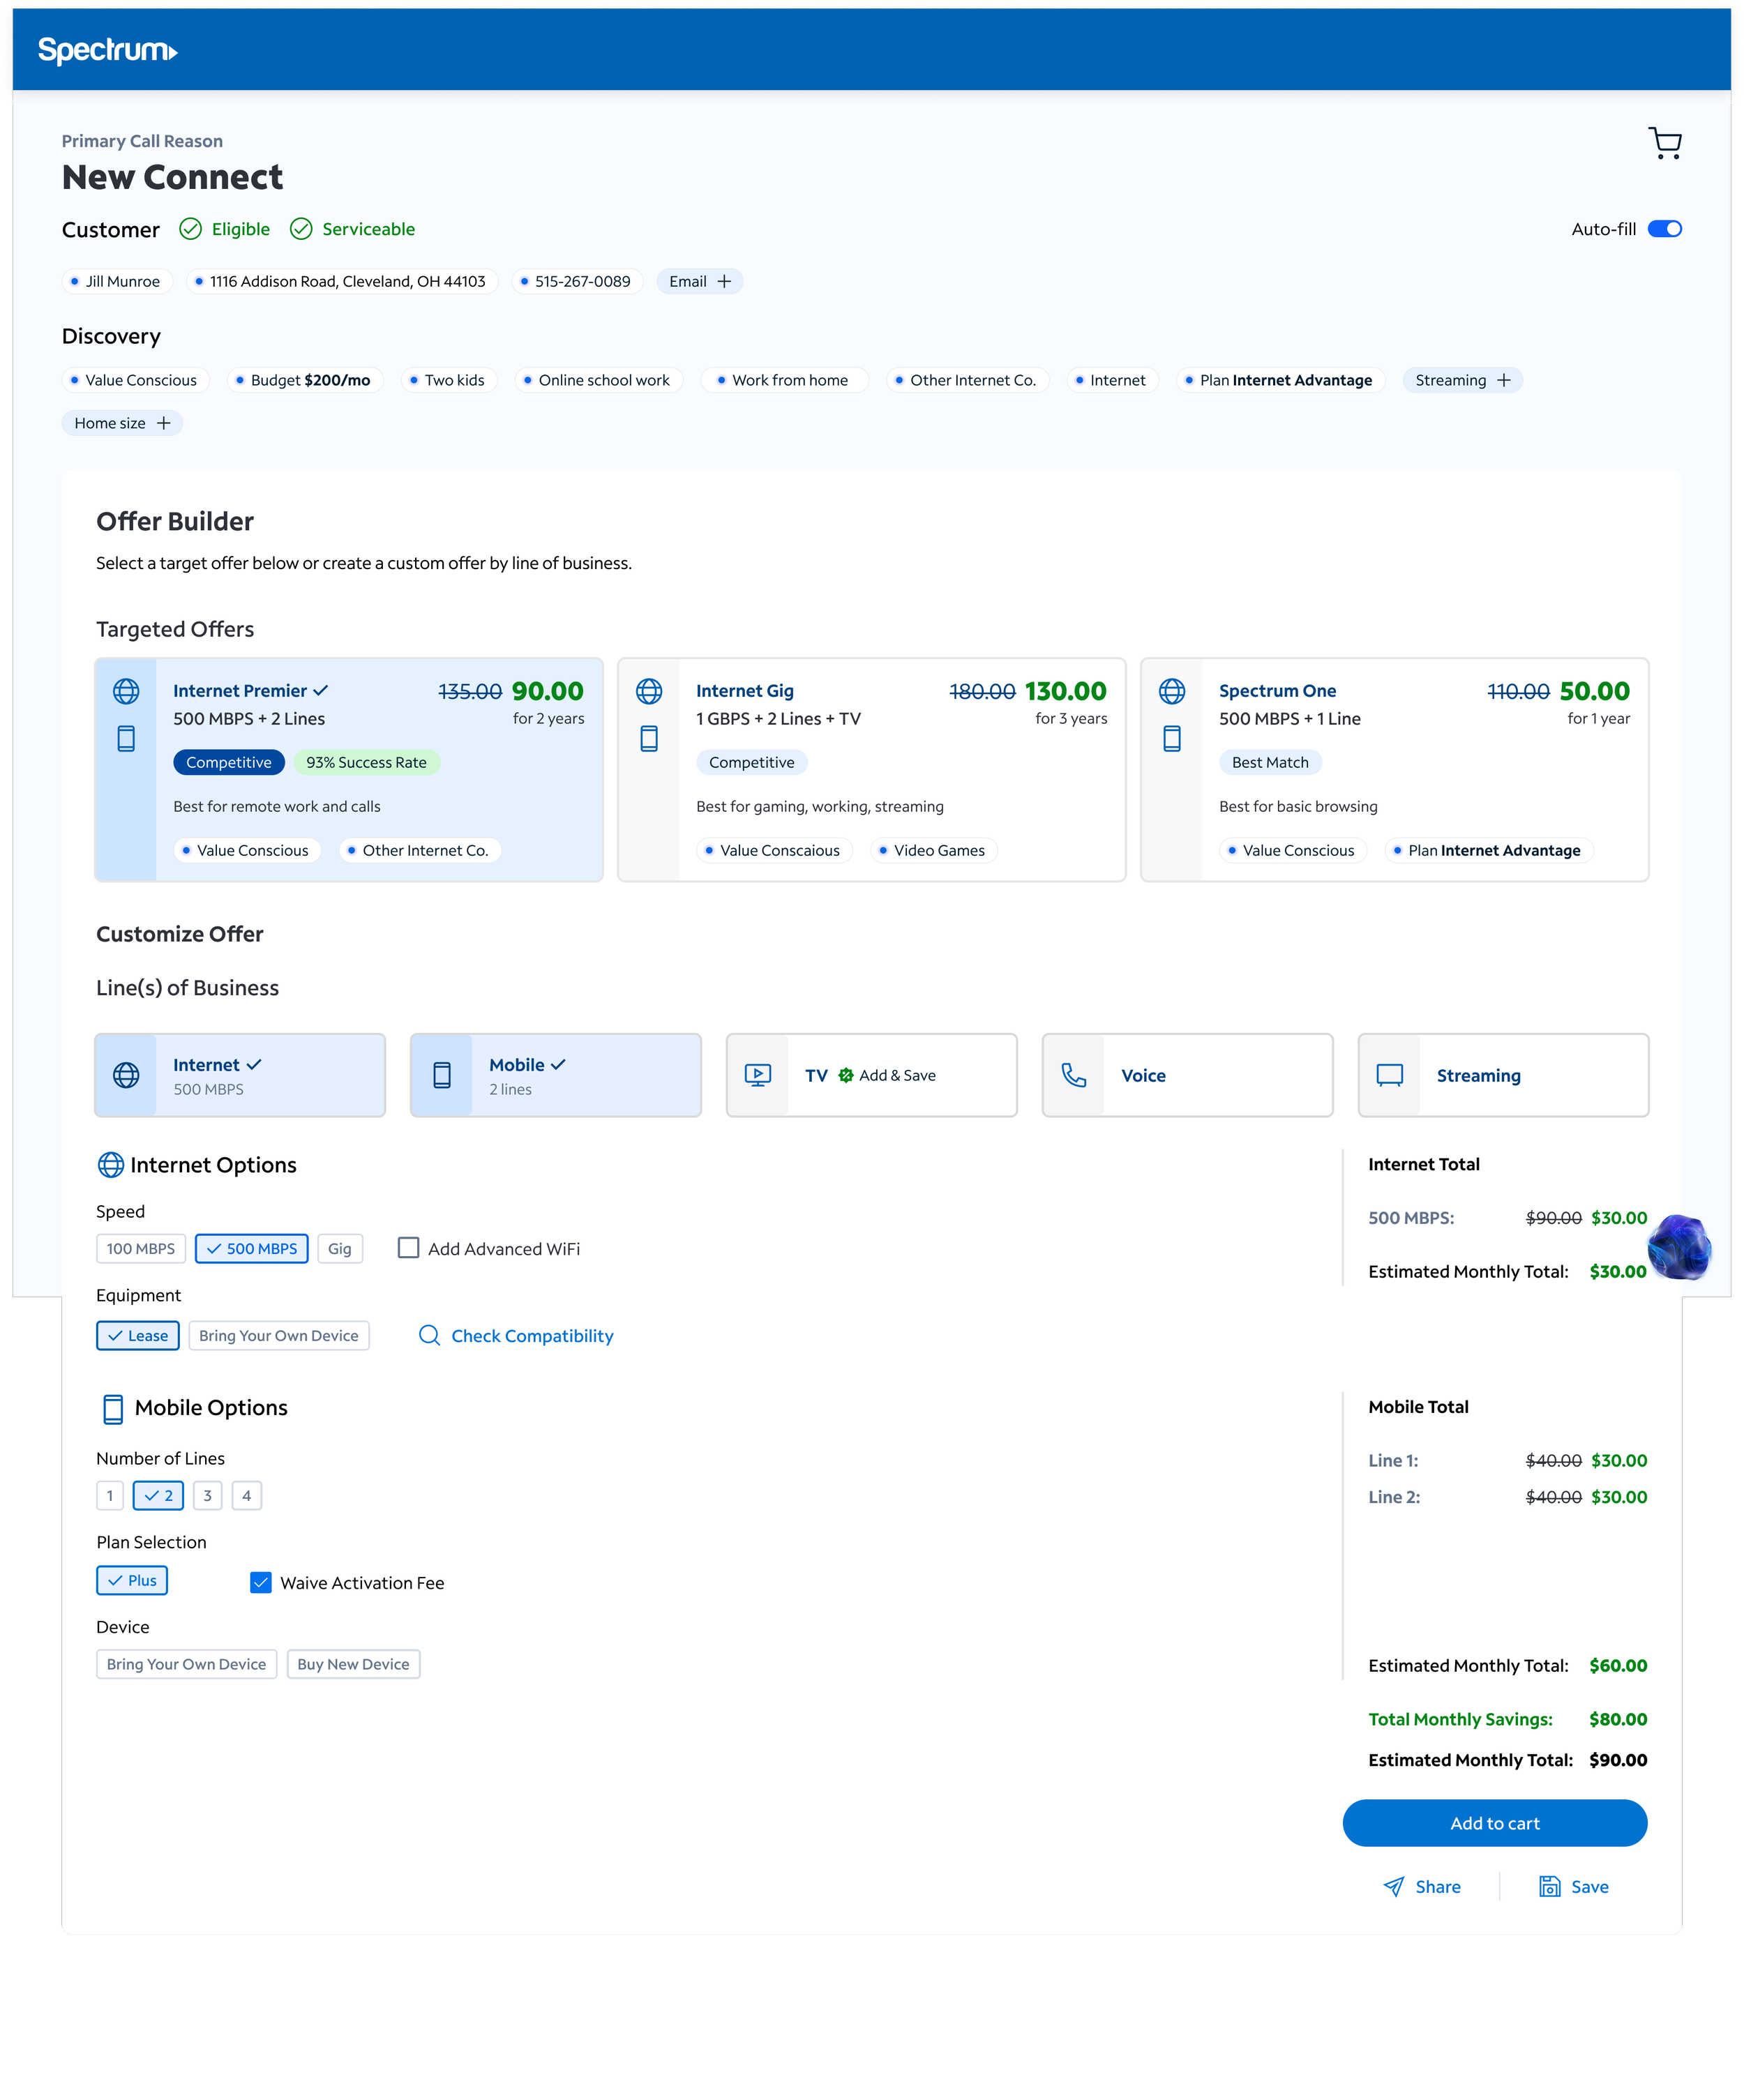This screenshot has height=2100, width=1744.
Task: Click the blue AI assistant orb
Action: click(x=1679, y=1247)
